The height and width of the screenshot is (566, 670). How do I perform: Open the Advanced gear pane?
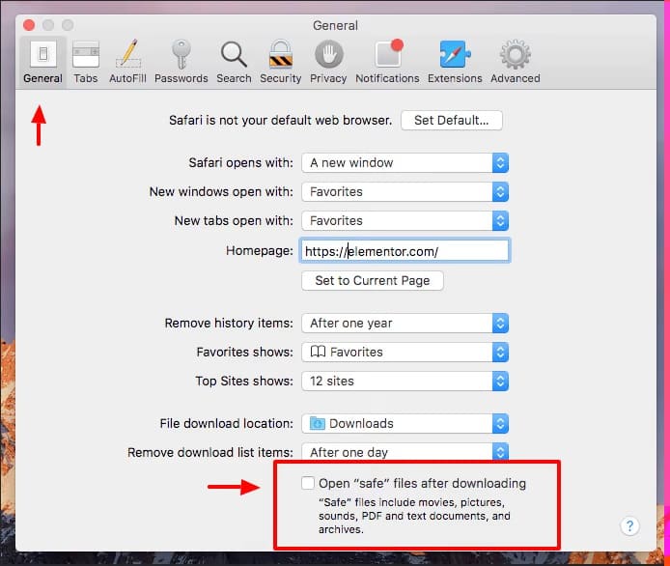pyautogui.click(x=515, y=61)
